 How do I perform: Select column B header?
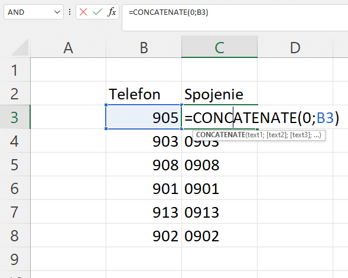144,47
